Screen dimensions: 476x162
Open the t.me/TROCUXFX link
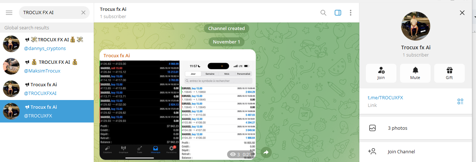[385, 97]
